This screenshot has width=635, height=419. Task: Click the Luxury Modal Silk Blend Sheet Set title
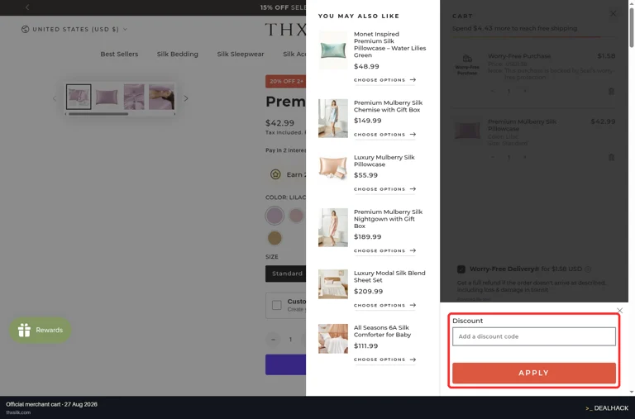pos(389,277)
